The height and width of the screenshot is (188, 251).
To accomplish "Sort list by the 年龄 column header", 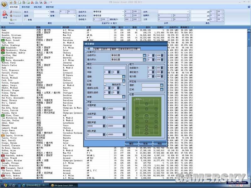I will coord(113,27).
